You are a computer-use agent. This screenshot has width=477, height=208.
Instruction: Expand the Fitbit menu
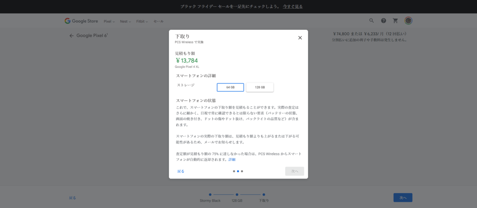[x=142, y=21]
